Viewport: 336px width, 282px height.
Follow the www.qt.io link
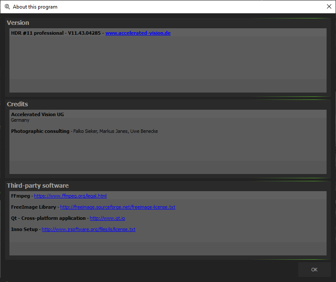pos(107,218)
